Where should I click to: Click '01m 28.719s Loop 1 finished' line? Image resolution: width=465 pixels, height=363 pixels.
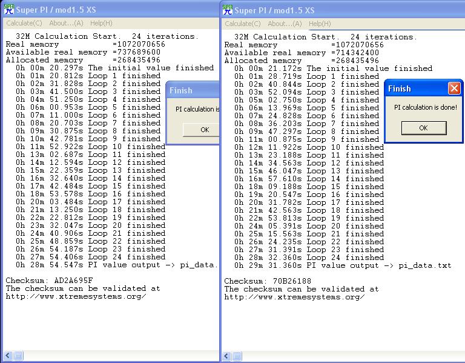pos(306,76)
